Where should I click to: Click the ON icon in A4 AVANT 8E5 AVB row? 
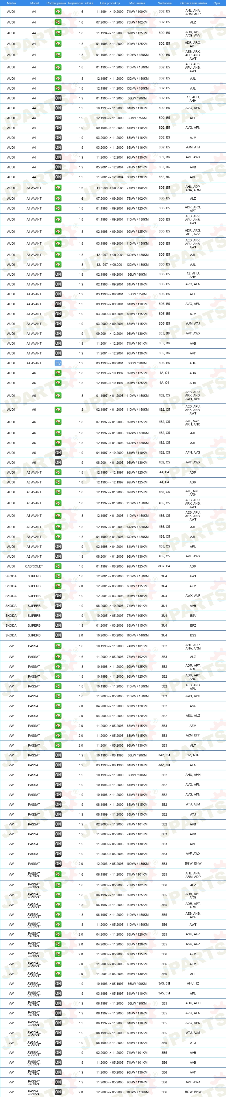[58, 343]
